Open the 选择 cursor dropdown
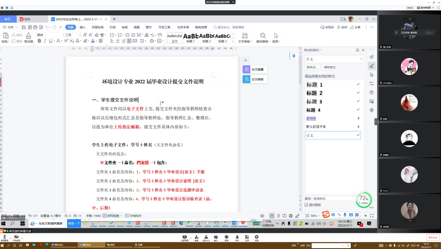441x249 pixels. tap(276, 38)
